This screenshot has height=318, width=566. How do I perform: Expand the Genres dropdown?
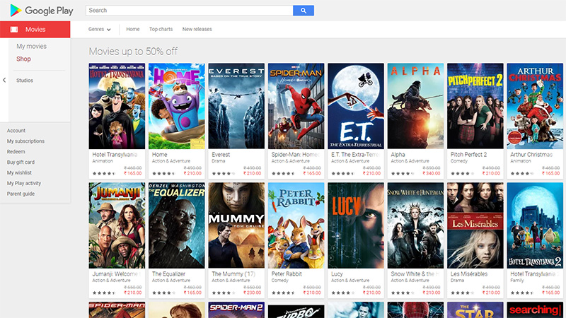100,29
